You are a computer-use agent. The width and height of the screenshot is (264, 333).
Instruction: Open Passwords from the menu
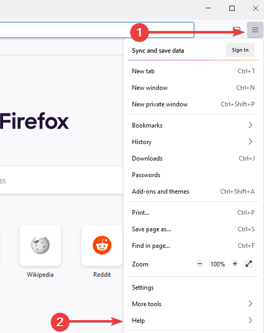(x=193, y=175)
